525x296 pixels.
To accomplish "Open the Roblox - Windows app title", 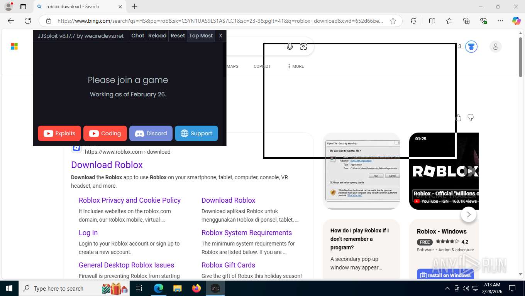I will click(x=442, y=231).
